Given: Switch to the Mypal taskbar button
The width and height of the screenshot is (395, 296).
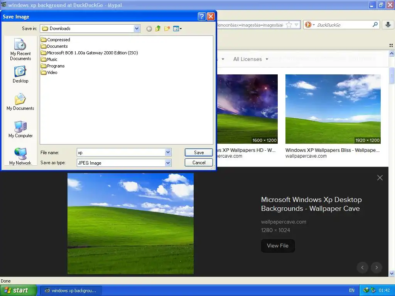Looking at the screenshot, I should pos(71,291).
